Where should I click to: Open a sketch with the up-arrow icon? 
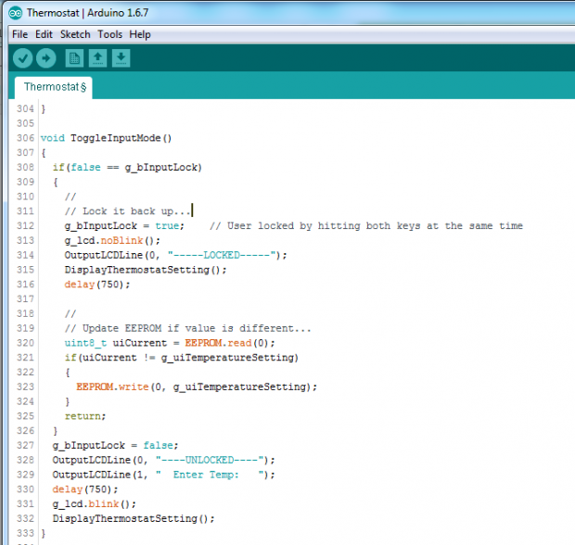click(x=98, y=58)
